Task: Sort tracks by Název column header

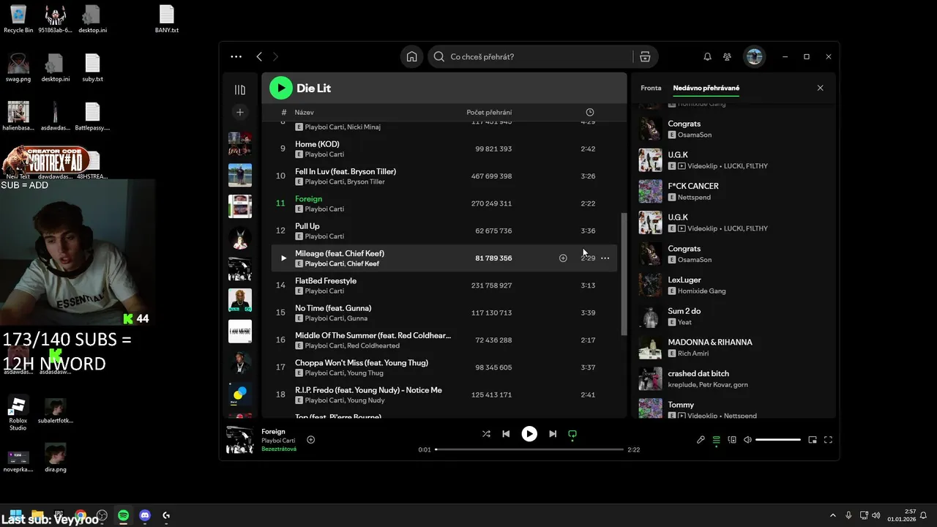Action: click(305, 112)
